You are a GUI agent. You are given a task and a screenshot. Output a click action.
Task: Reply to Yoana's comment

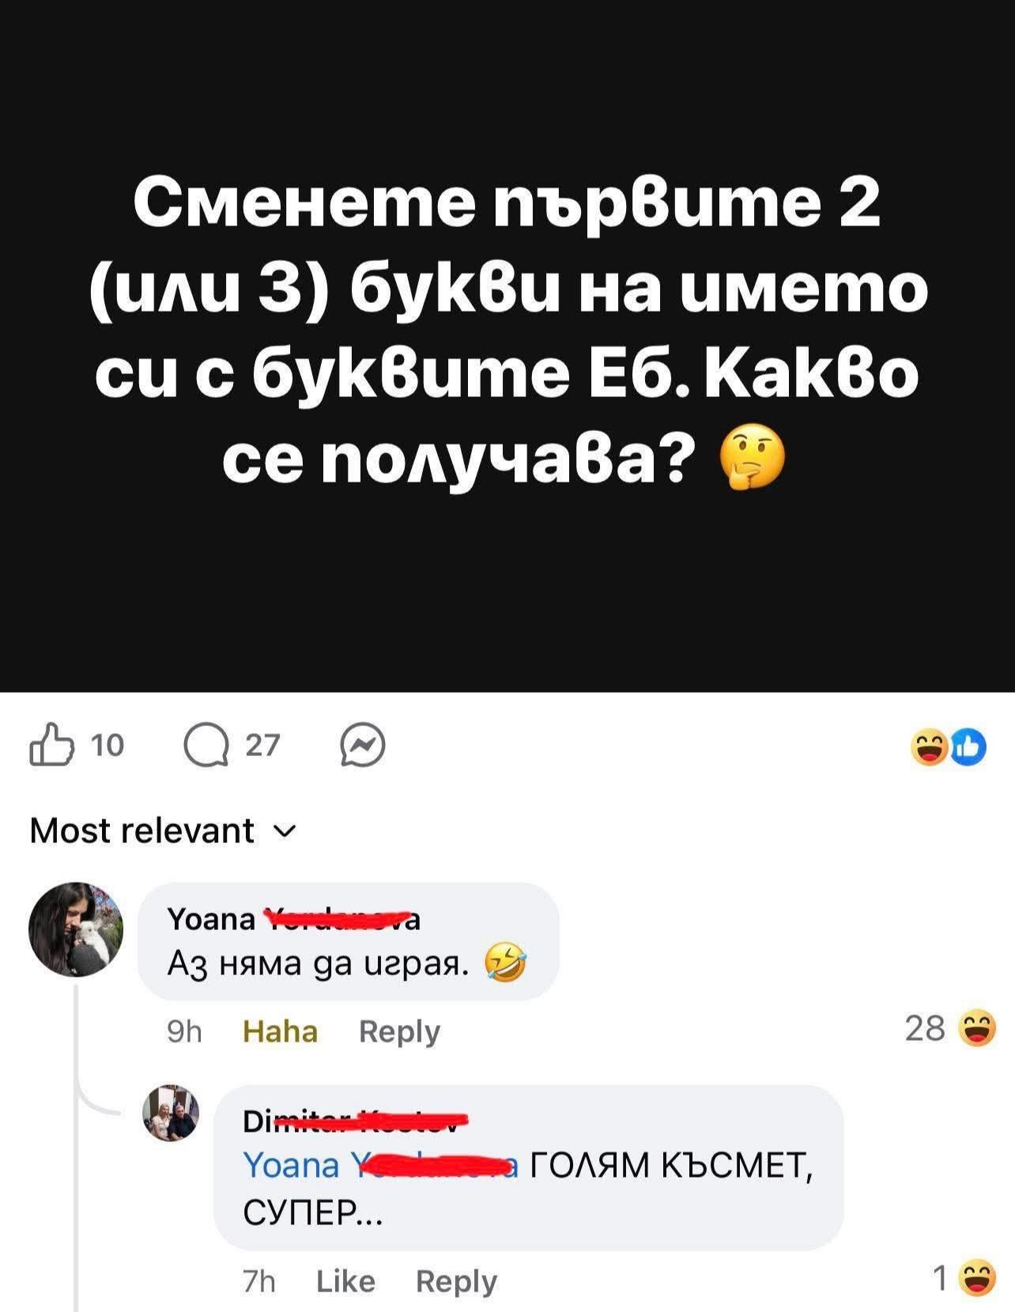coord(399,1031)
